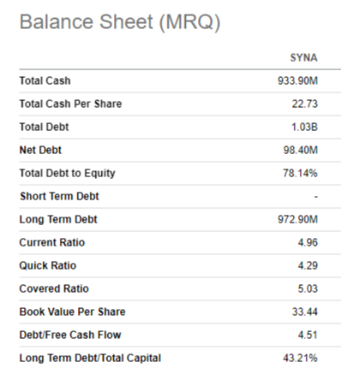Click the Total Cash label

[x=45, y=80]
